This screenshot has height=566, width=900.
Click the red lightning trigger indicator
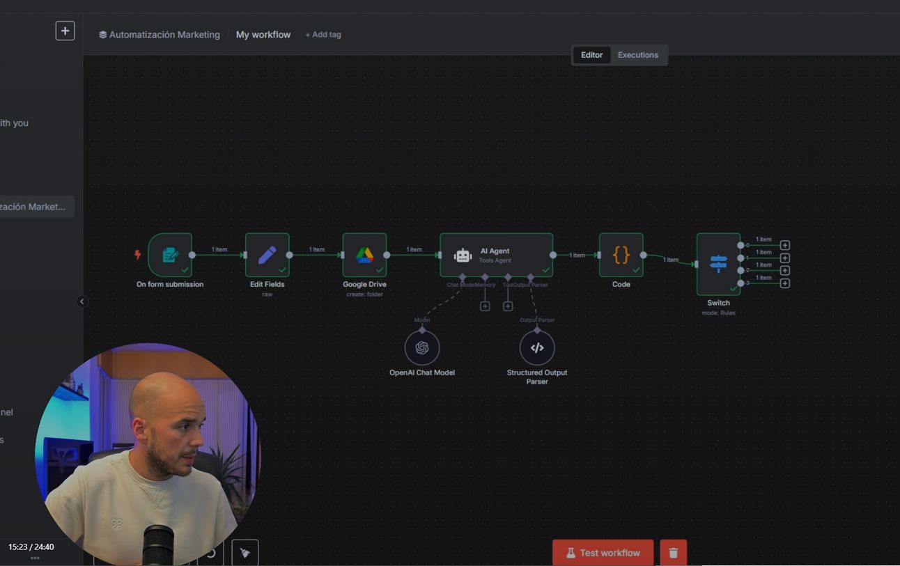137,255
